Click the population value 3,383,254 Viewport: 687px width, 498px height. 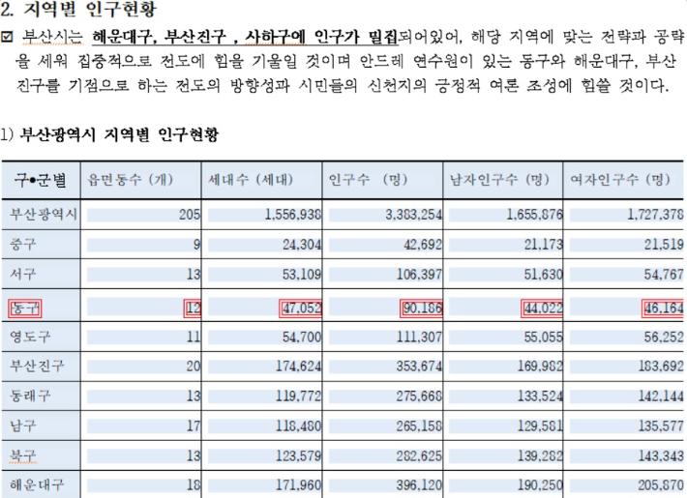413,215
